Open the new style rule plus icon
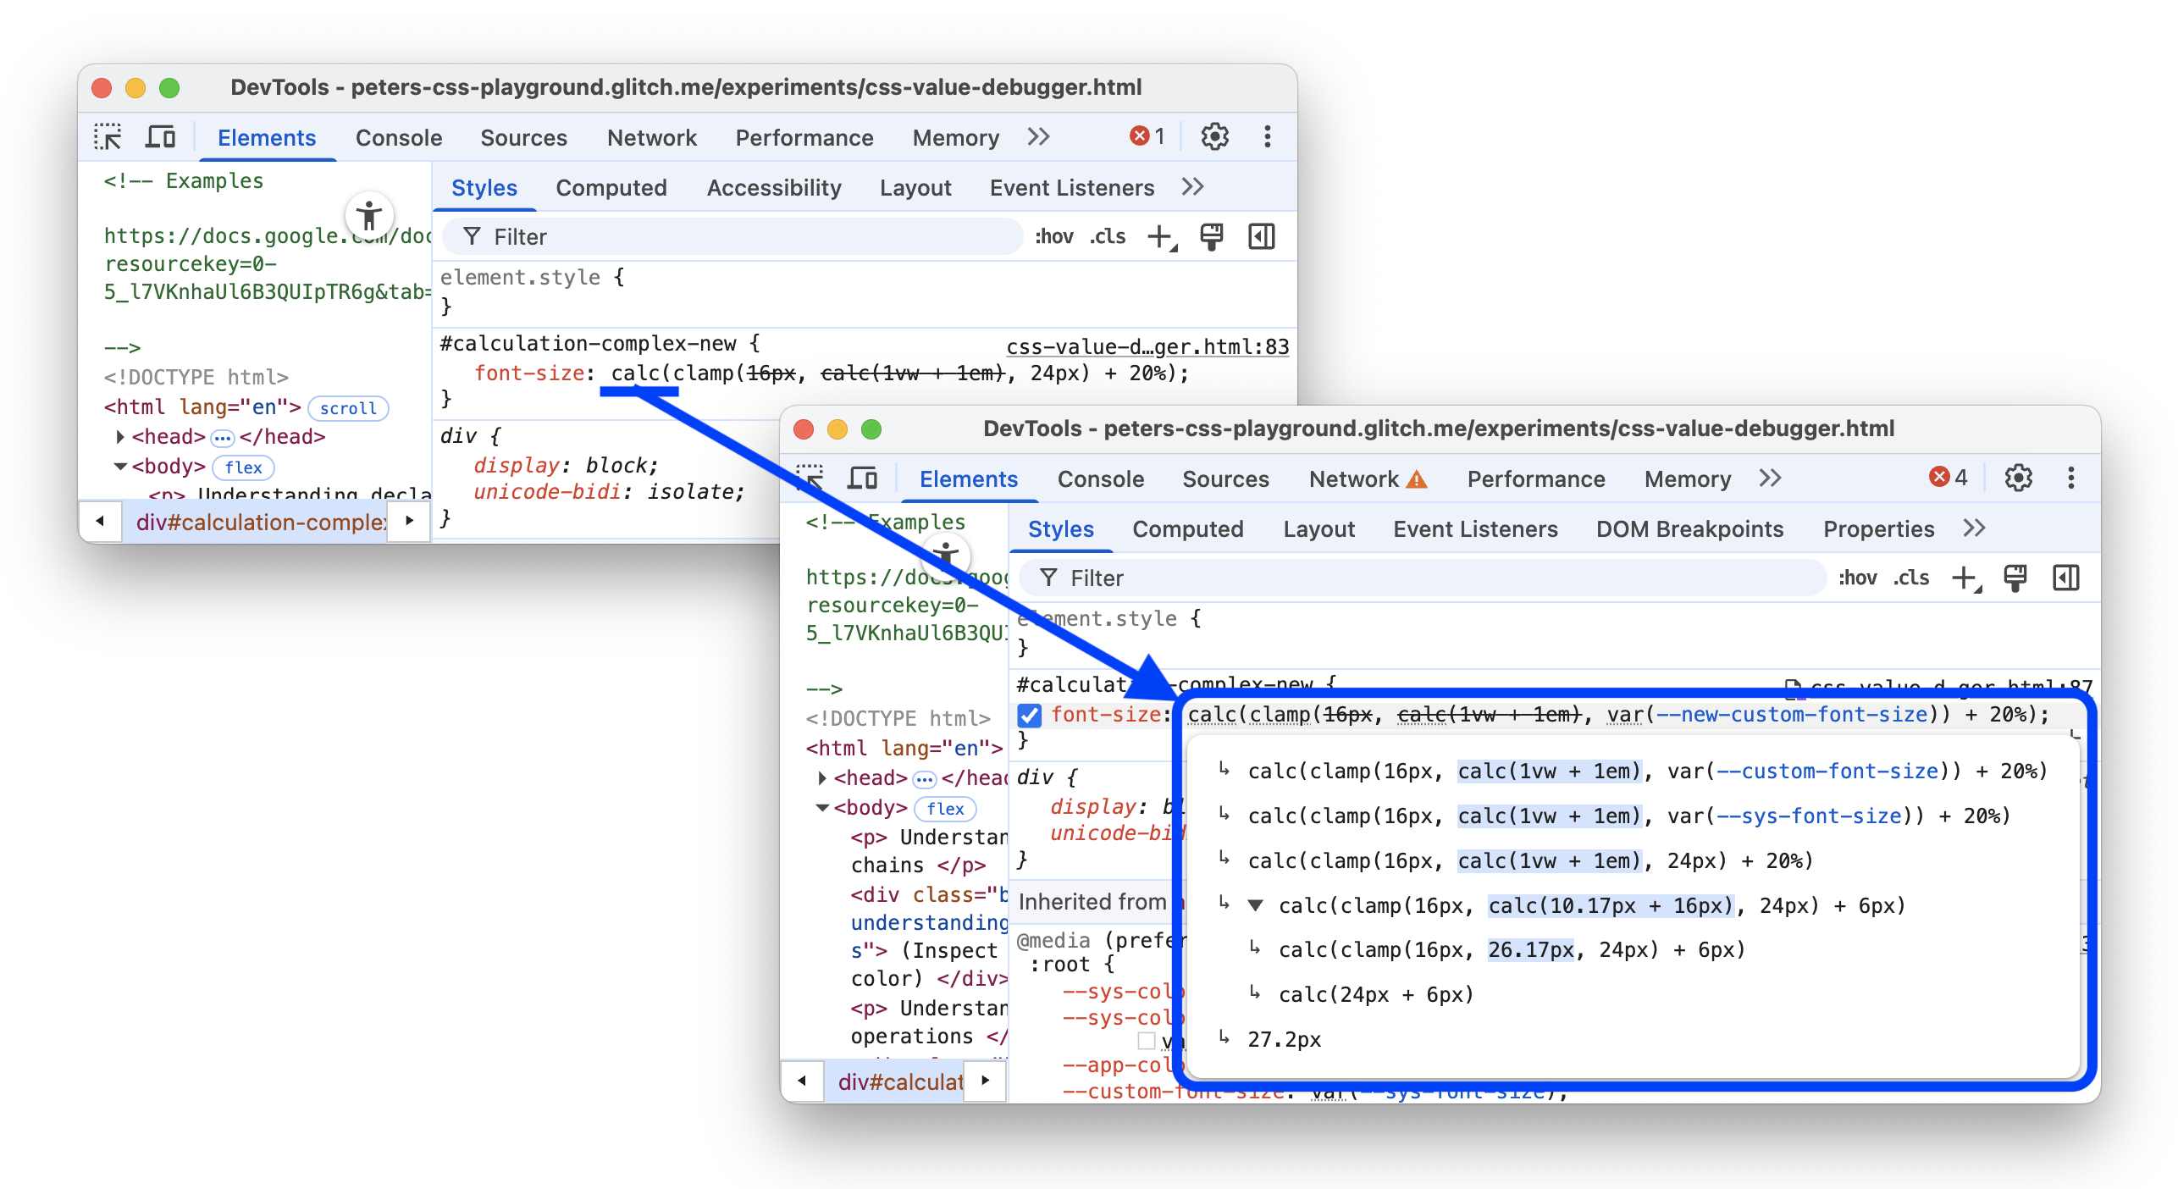The image size is (2178, 1189). coord(1965,578)
